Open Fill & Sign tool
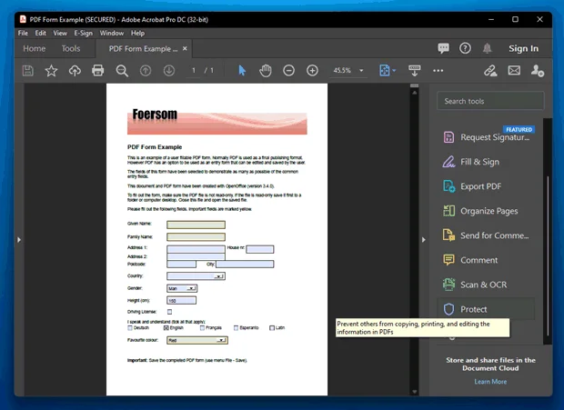The height and width of the screenshot is (410, 564). (486, 162)
